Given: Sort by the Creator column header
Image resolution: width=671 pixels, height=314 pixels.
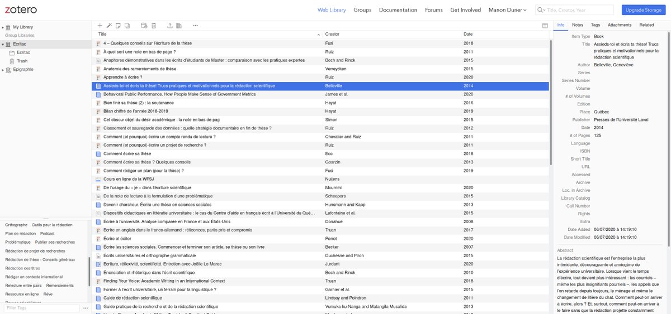Looking at the screenshot, I should coord(392,35).
